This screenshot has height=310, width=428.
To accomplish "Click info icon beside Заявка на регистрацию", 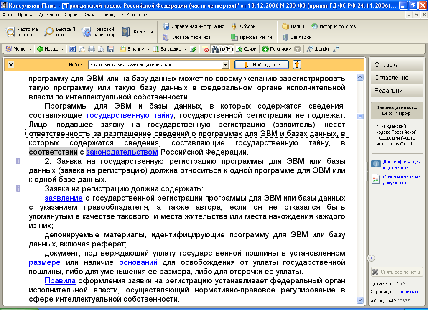I will pos(18,188).
